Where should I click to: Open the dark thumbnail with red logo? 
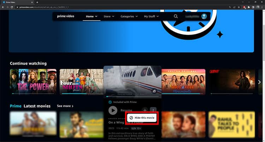tap(232, 82)
